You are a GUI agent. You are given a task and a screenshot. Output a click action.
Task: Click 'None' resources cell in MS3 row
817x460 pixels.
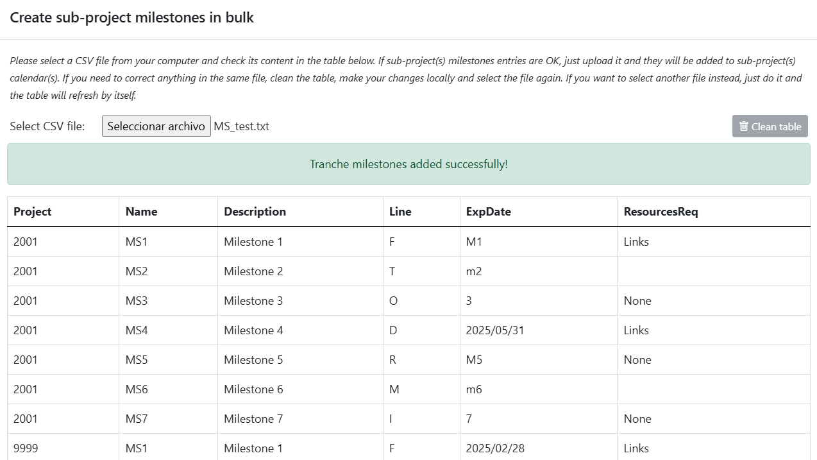point(714,301)
